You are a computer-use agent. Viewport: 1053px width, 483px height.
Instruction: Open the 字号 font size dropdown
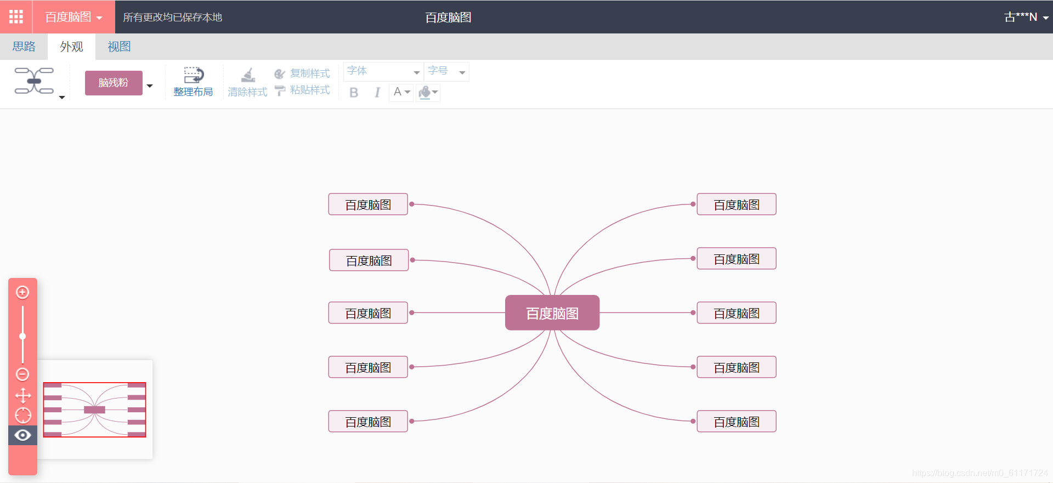pyautogui.click(x=446, y=71)
